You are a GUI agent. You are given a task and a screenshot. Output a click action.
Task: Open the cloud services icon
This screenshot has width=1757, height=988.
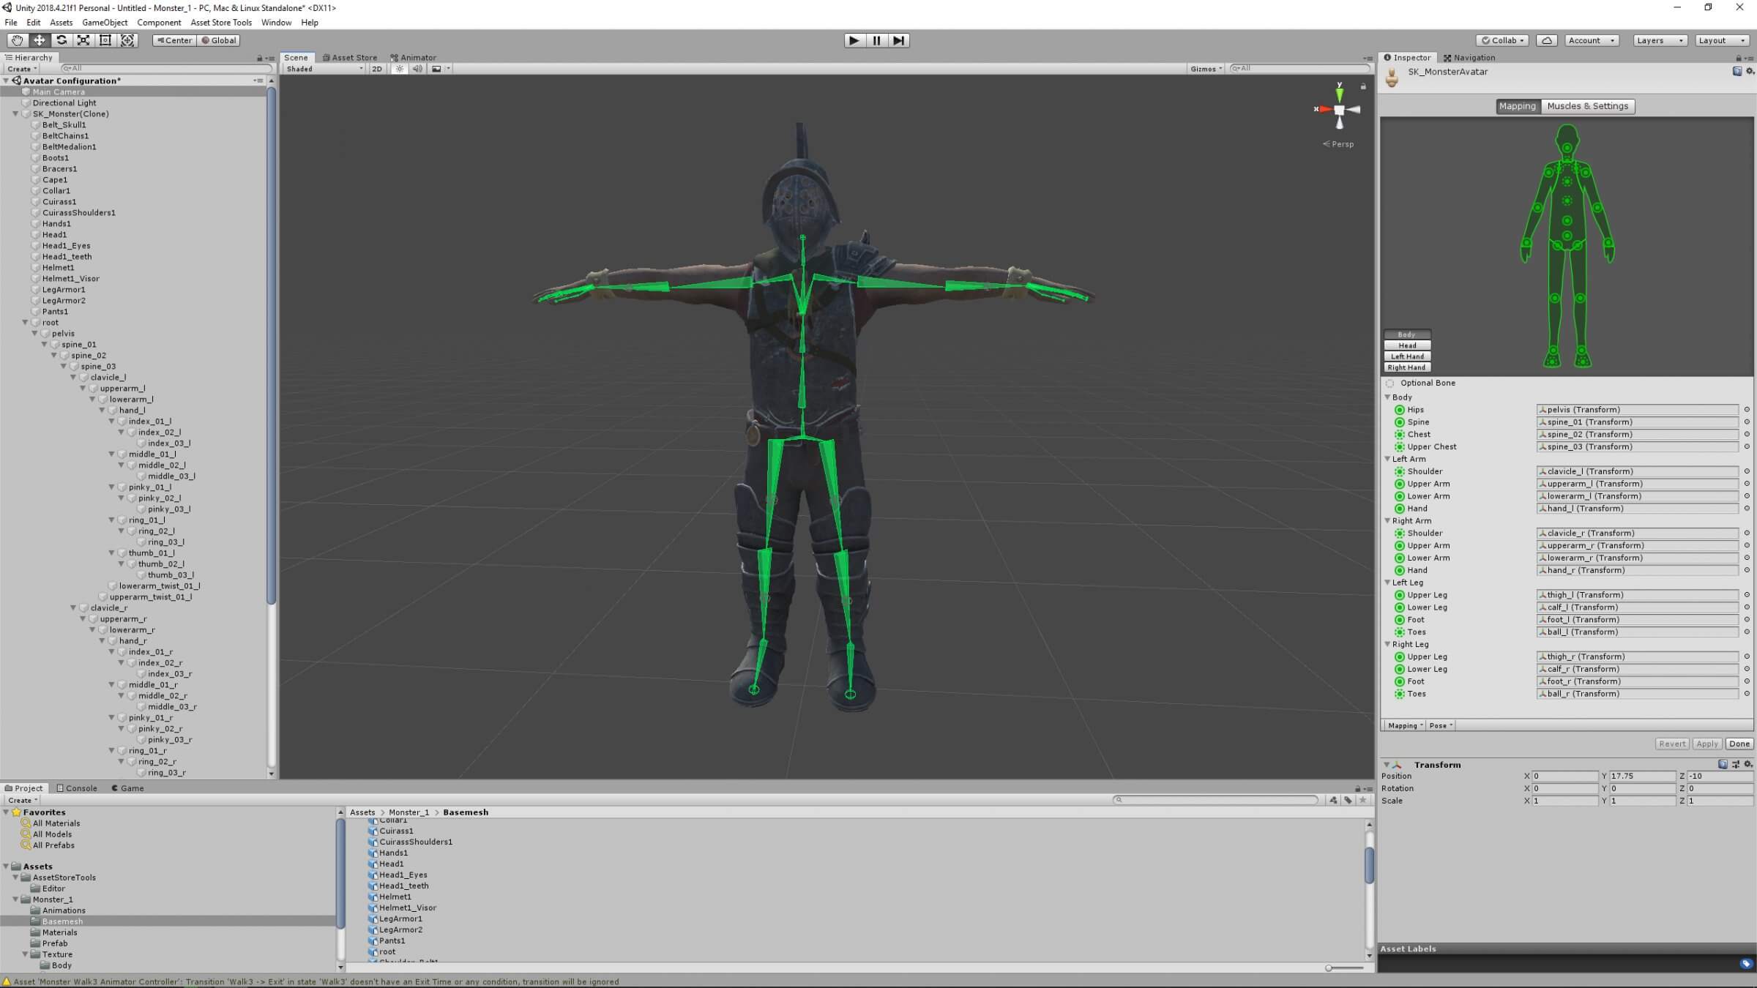[x=1546, y=40]
